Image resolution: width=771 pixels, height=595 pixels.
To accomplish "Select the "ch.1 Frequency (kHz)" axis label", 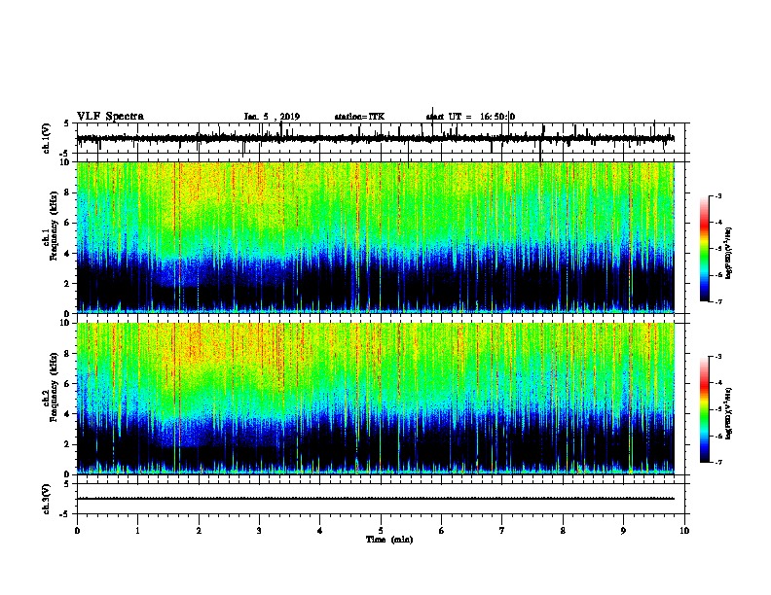I will [51, 237].
